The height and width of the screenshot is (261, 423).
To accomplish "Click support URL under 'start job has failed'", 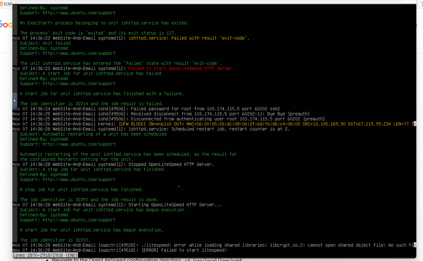I will coord(79,84).
